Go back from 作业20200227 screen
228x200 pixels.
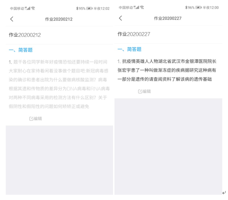point(121,18)
